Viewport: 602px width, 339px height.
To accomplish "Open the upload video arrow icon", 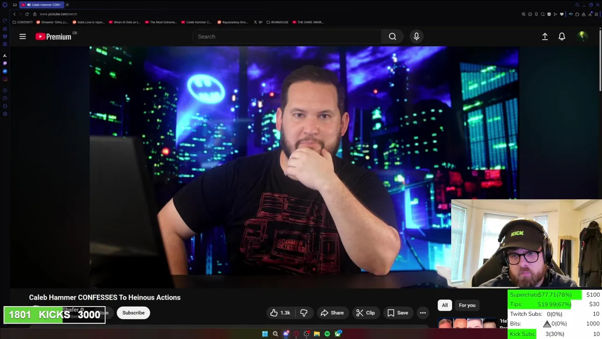I will pos(545,36).
